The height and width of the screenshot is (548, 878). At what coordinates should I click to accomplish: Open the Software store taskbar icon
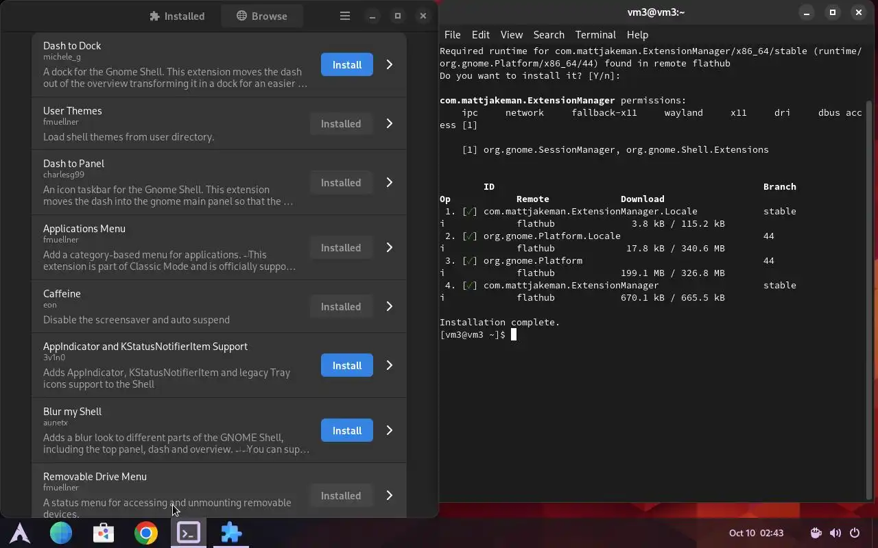pos(104,533)
